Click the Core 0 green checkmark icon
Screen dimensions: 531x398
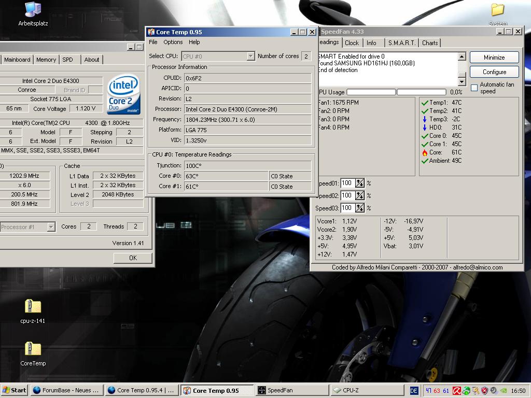click(x=425, y=136)
